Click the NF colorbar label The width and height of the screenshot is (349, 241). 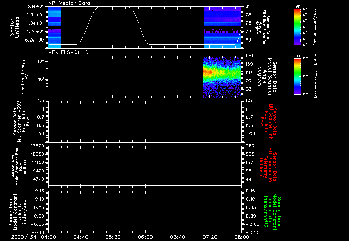click(298, 7)
